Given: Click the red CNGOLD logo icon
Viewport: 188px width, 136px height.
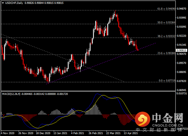Looking at the screenshot, I should click(143, 119).
